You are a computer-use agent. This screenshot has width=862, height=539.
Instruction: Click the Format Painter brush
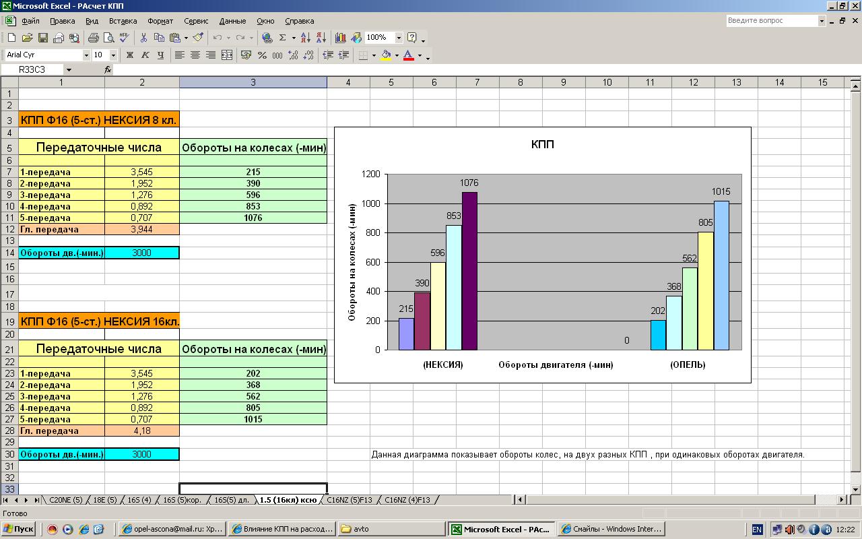198,38
